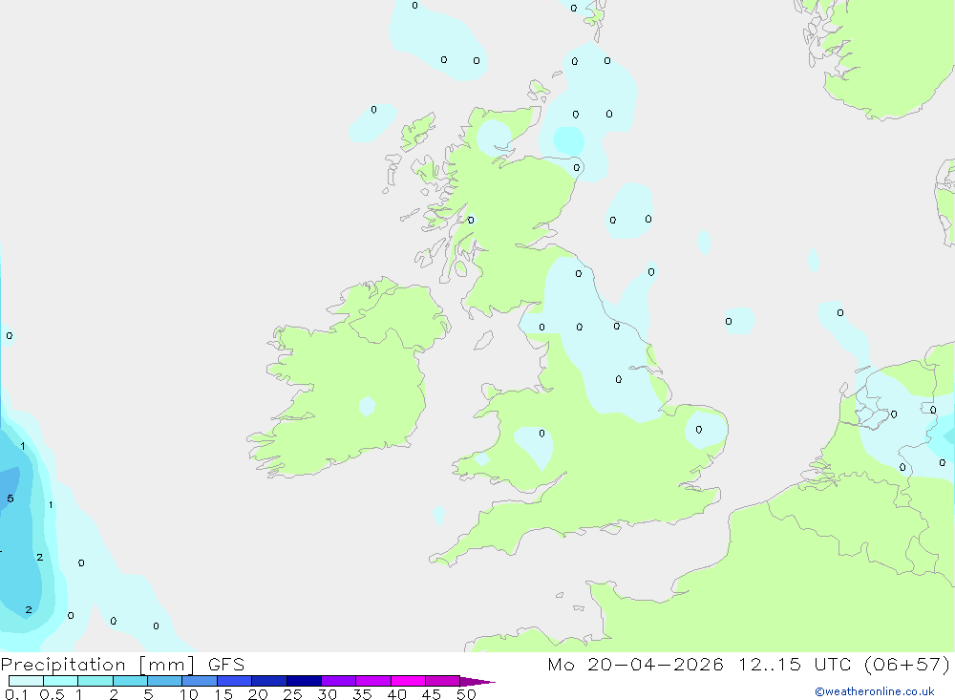
Task: Pick the 40–45 mm magenta legend swatch
Action: pyautogui.click(x=408, y=681)
